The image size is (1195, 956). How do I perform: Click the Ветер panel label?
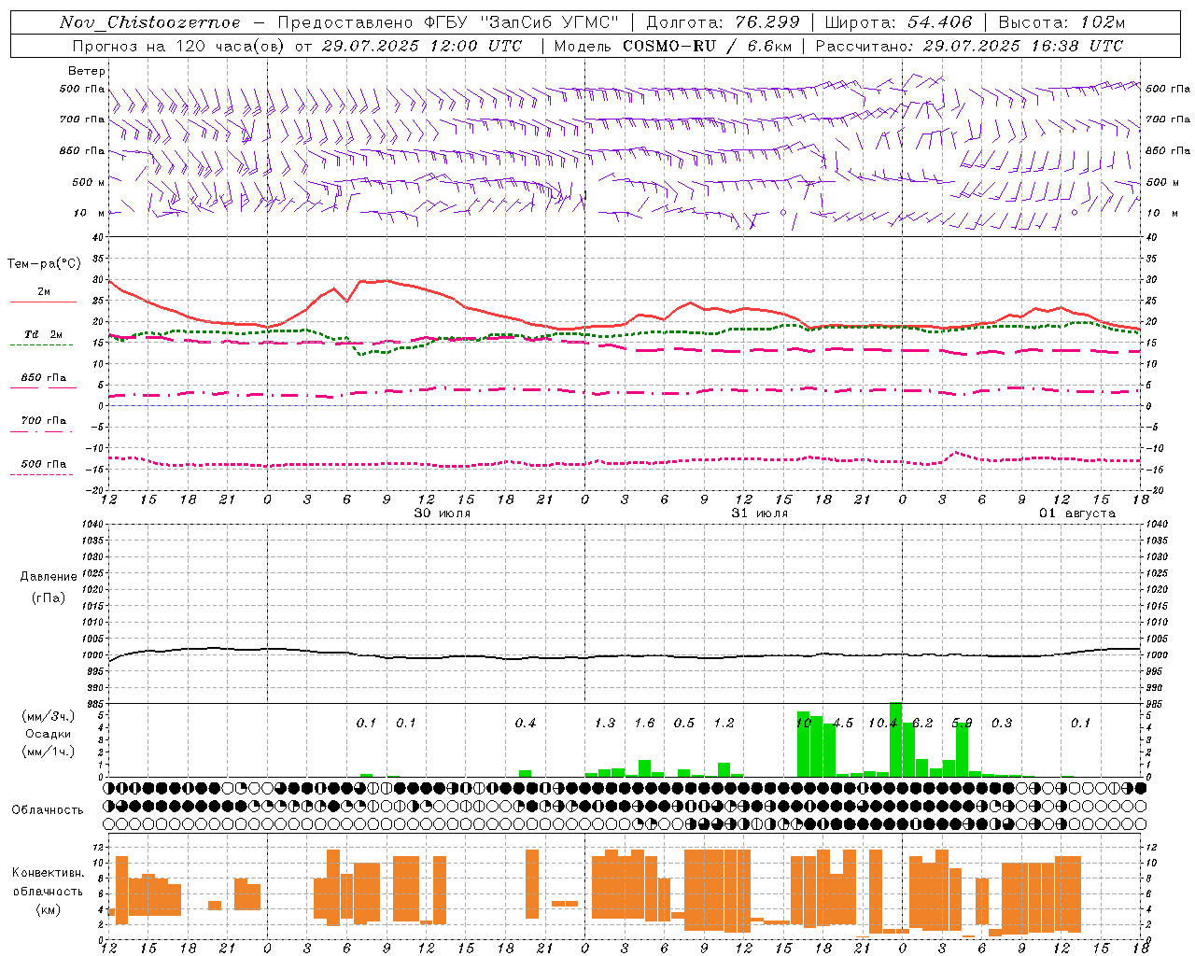(x=86, y=71)
